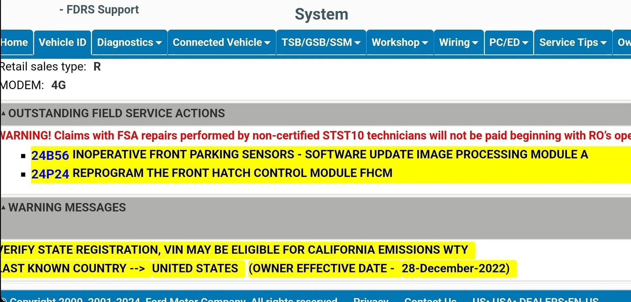This screenshot has height=302, width=631.
Task: Open the PC/ED menu
Action: [x=508, y=42]
